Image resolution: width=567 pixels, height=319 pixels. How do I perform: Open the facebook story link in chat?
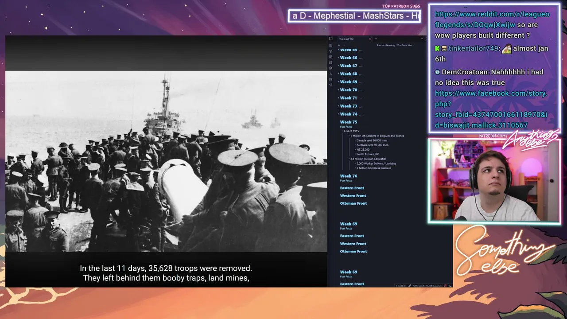[x=491, y=109]
